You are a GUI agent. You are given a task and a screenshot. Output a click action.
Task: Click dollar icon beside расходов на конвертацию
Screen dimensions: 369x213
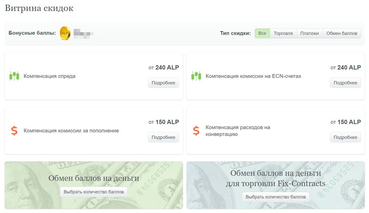point(196,131)
